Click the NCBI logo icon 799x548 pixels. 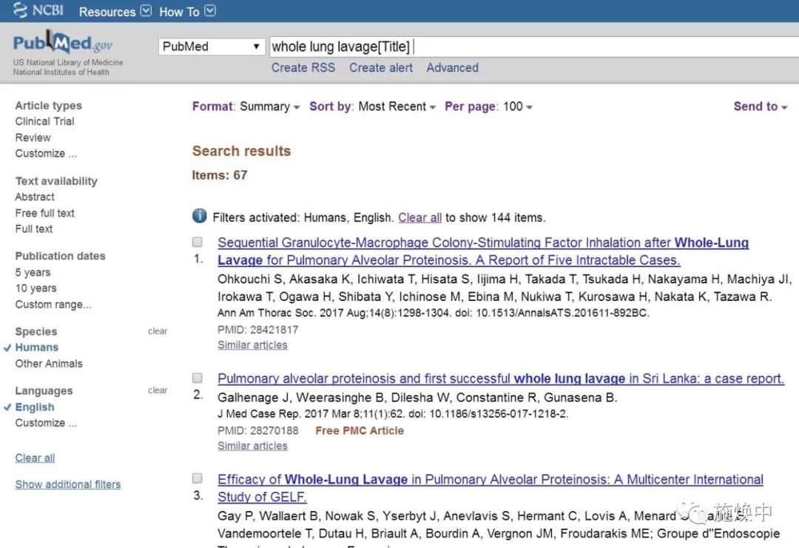tap(21, 10)
